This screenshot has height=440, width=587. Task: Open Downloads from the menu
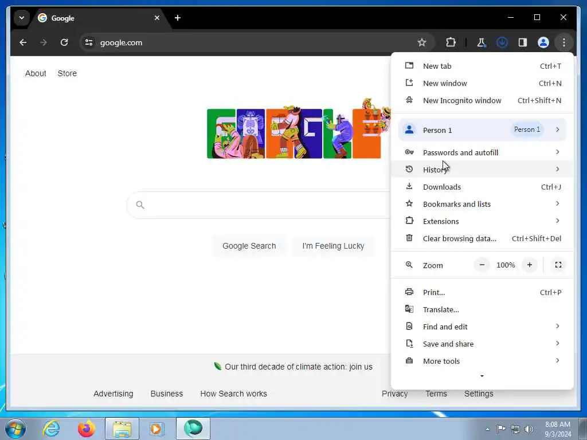(482, 187)
